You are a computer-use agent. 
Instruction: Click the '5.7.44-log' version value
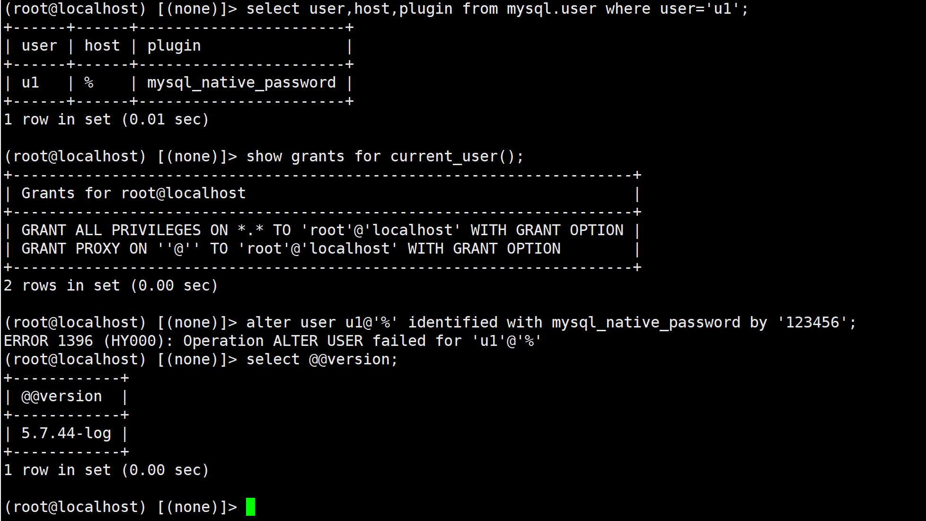pyautogui.click(x=66, y=433)
